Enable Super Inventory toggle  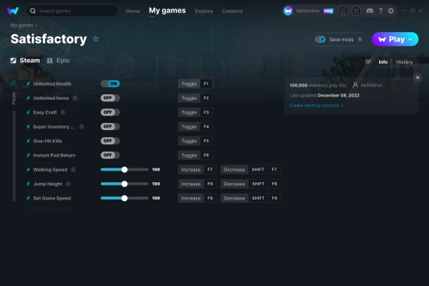point(110,126)
